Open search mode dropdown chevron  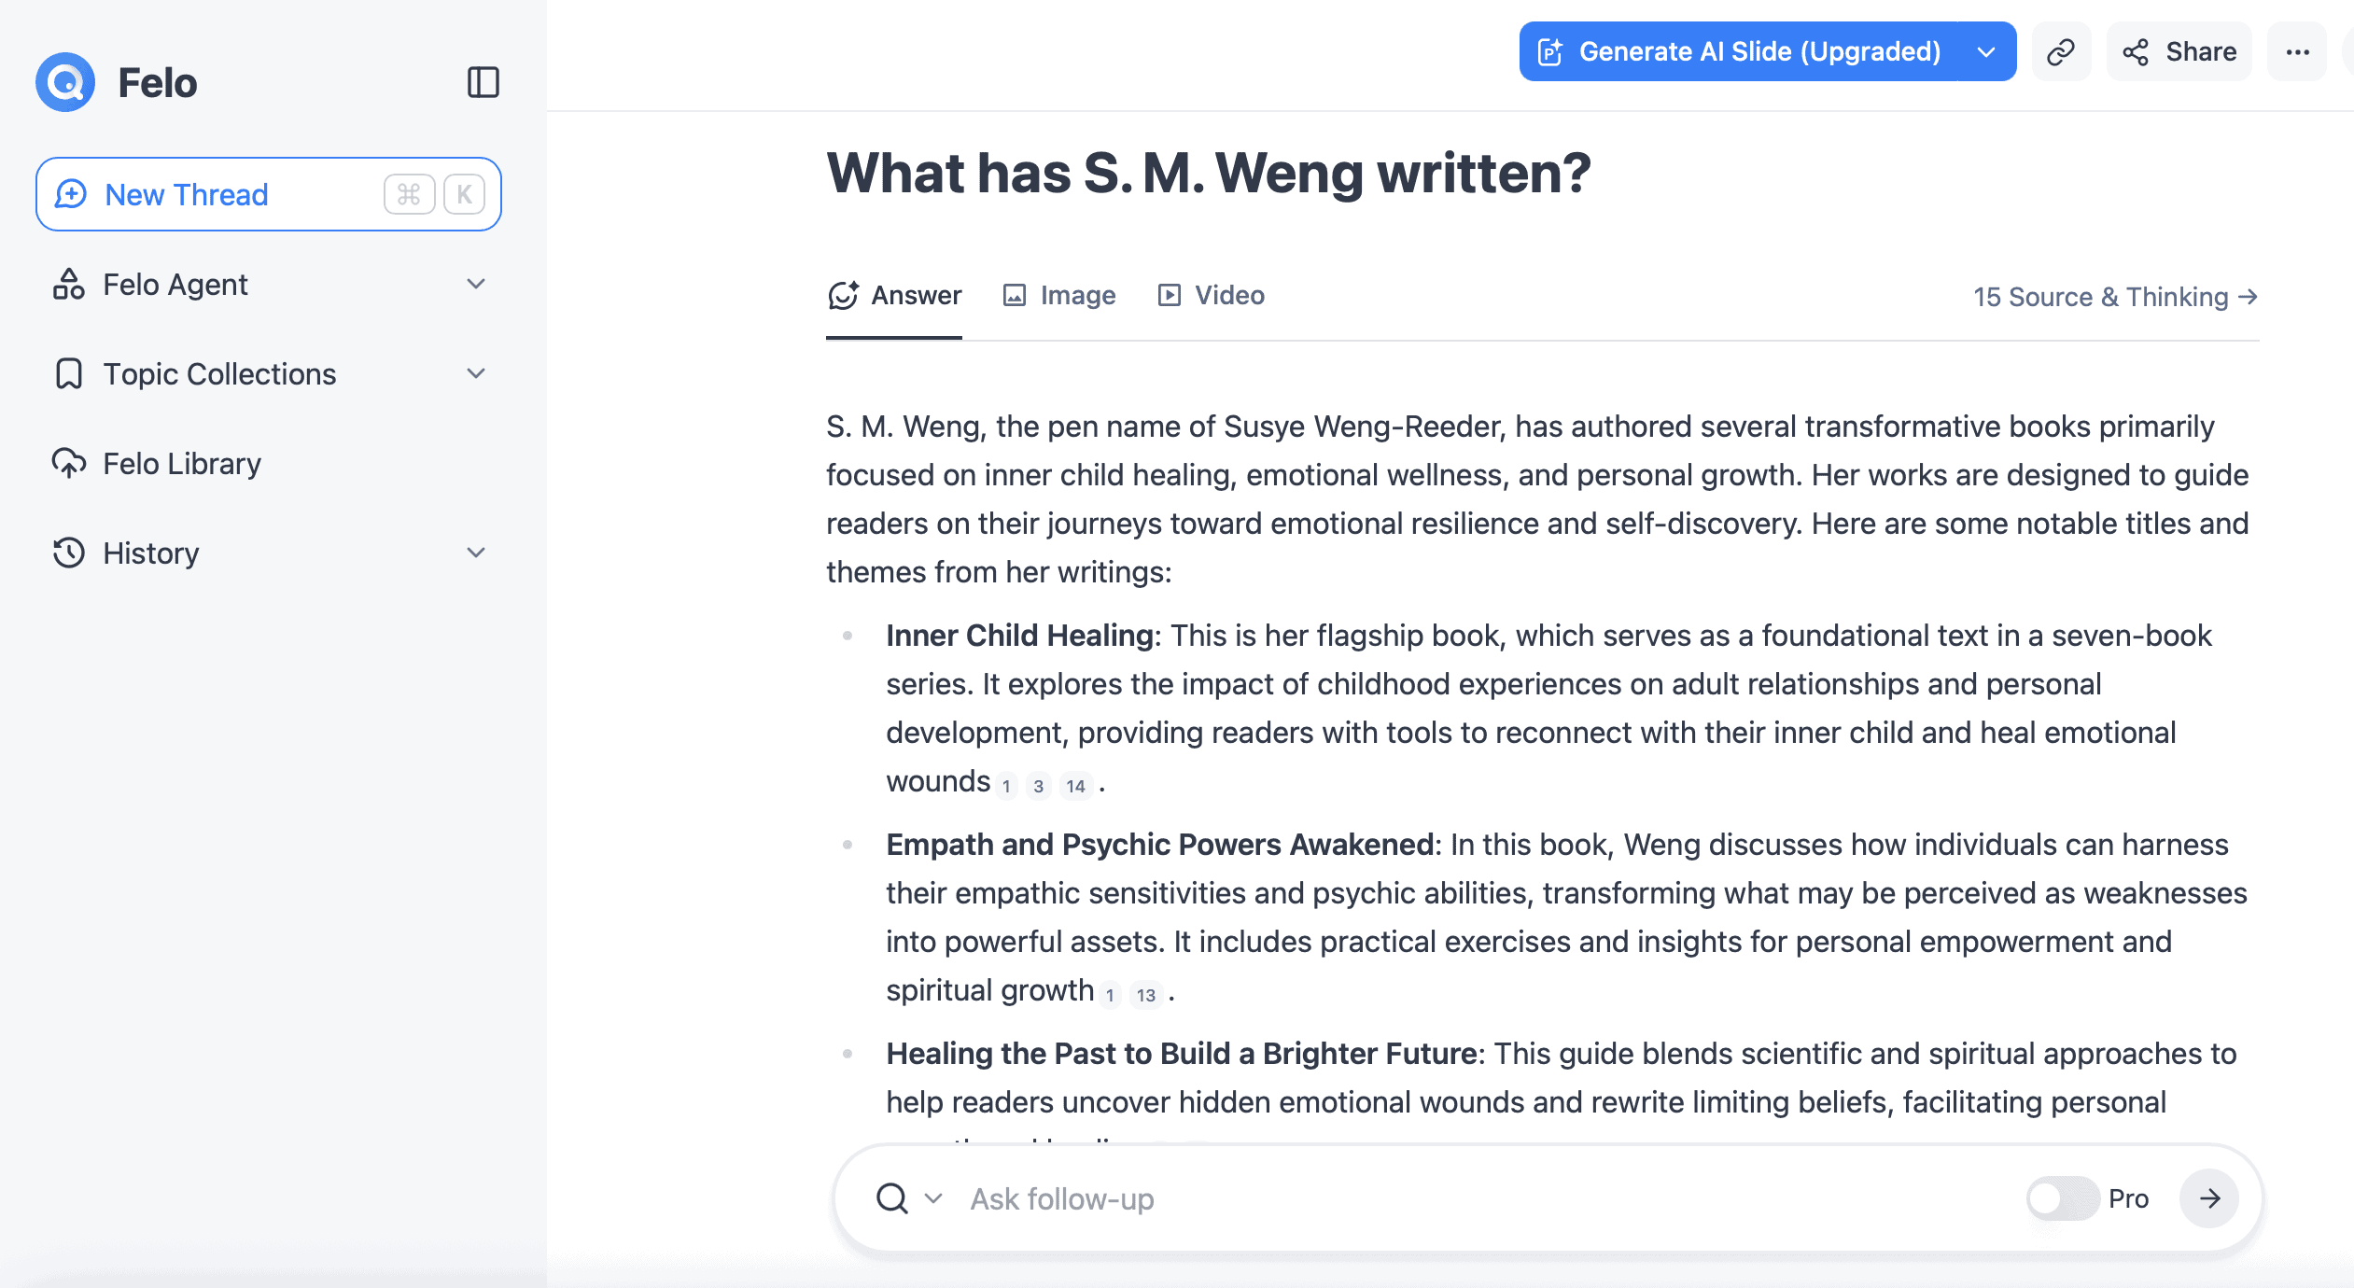933,1198
